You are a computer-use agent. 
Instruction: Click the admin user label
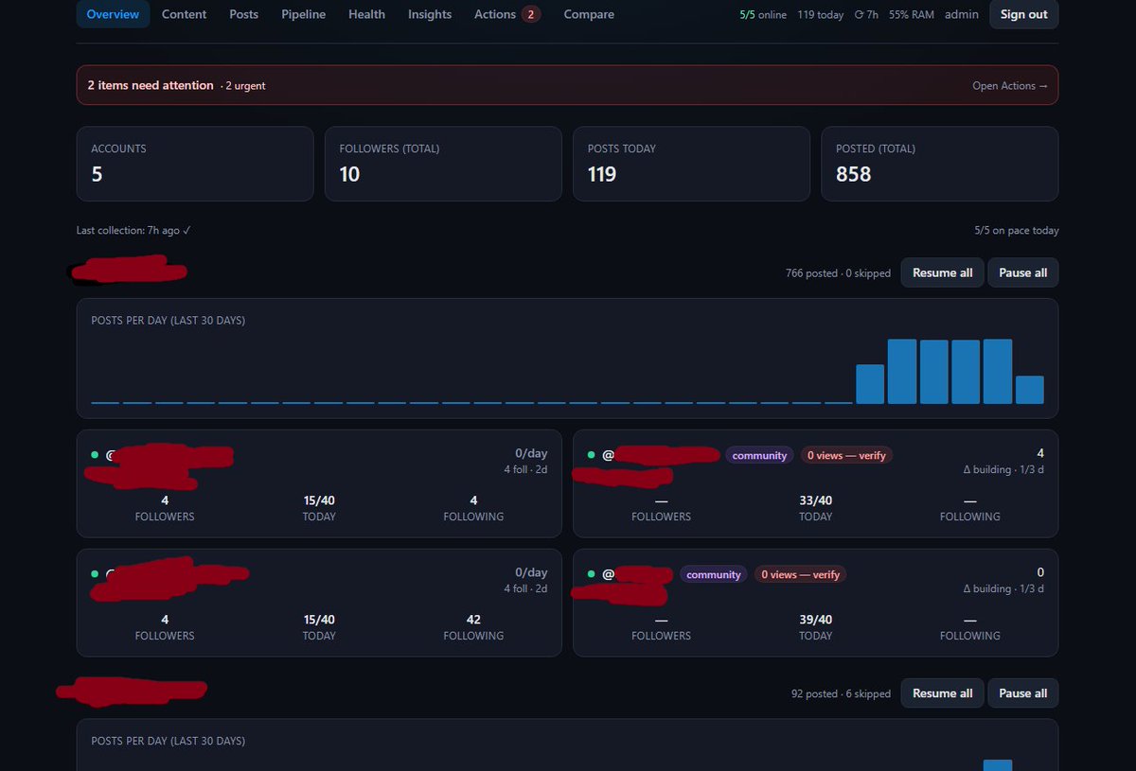tap(962, 15)
